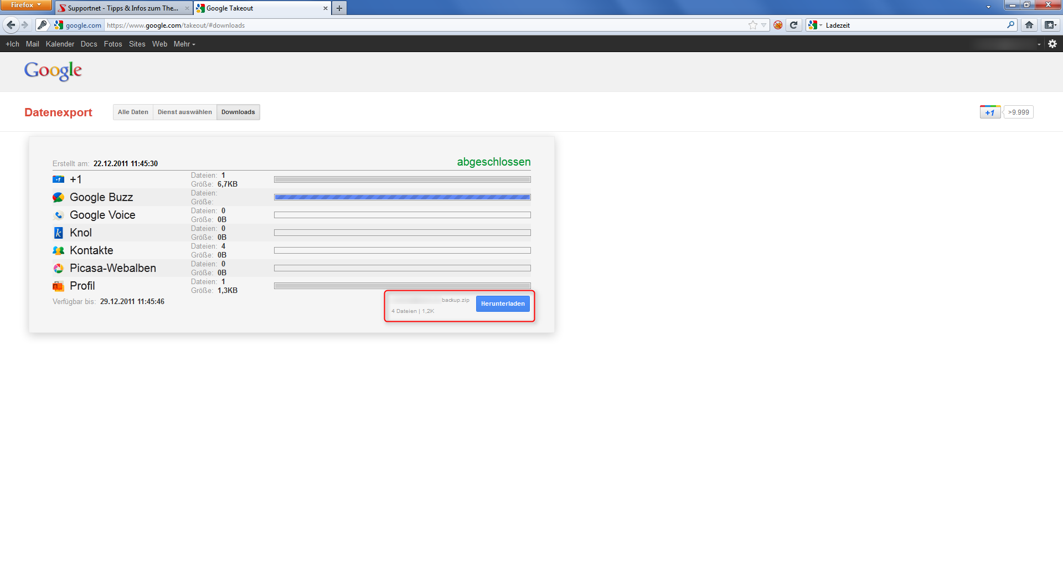Click the Kontakte contacts icon
1063x576 pixels.
click(59, 250)
